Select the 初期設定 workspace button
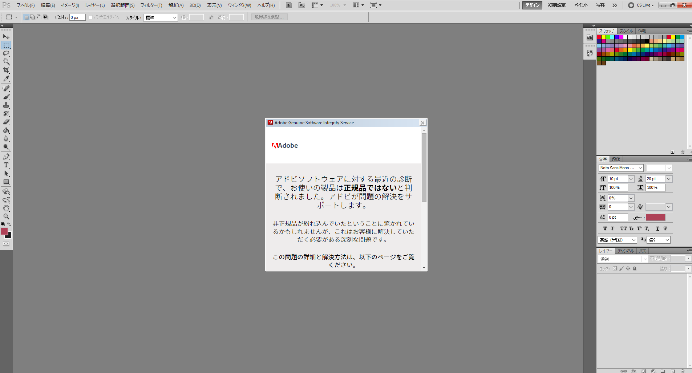The image size is (692, 373). [557, 5]
